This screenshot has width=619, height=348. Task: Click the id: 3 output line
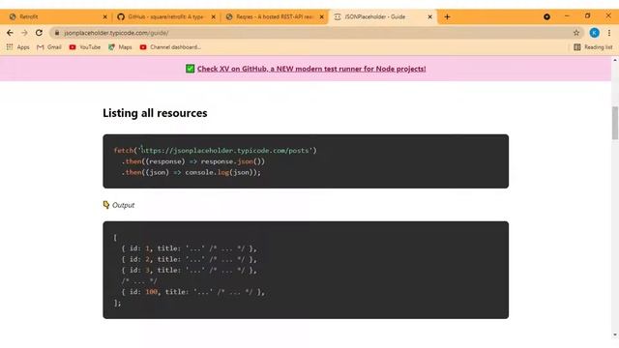tap(190, 271)
